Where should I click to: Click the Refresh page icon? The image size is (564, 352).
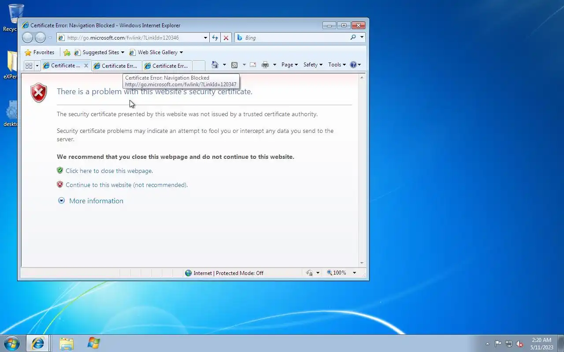point(215,38)
